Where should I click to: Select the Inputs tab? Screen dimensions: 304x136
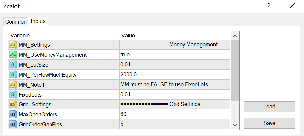point(38,21)
